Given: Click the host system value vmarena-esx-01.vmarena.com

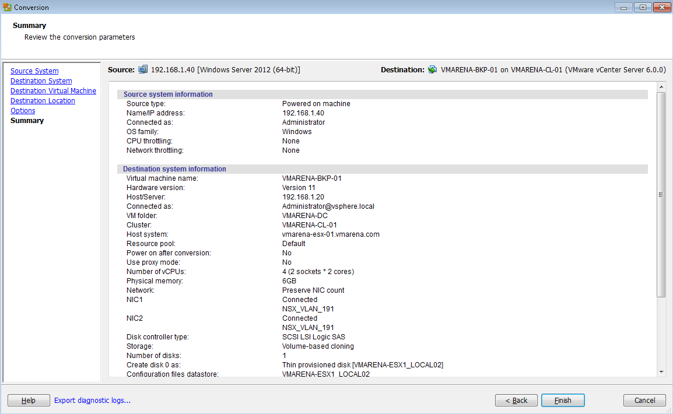Looking at the screenshot, I should point(331,234).
